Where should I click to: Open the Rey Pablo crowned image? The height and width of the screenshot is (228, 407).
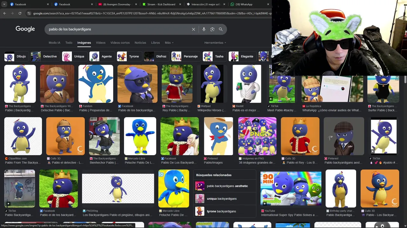coord(177,84)
